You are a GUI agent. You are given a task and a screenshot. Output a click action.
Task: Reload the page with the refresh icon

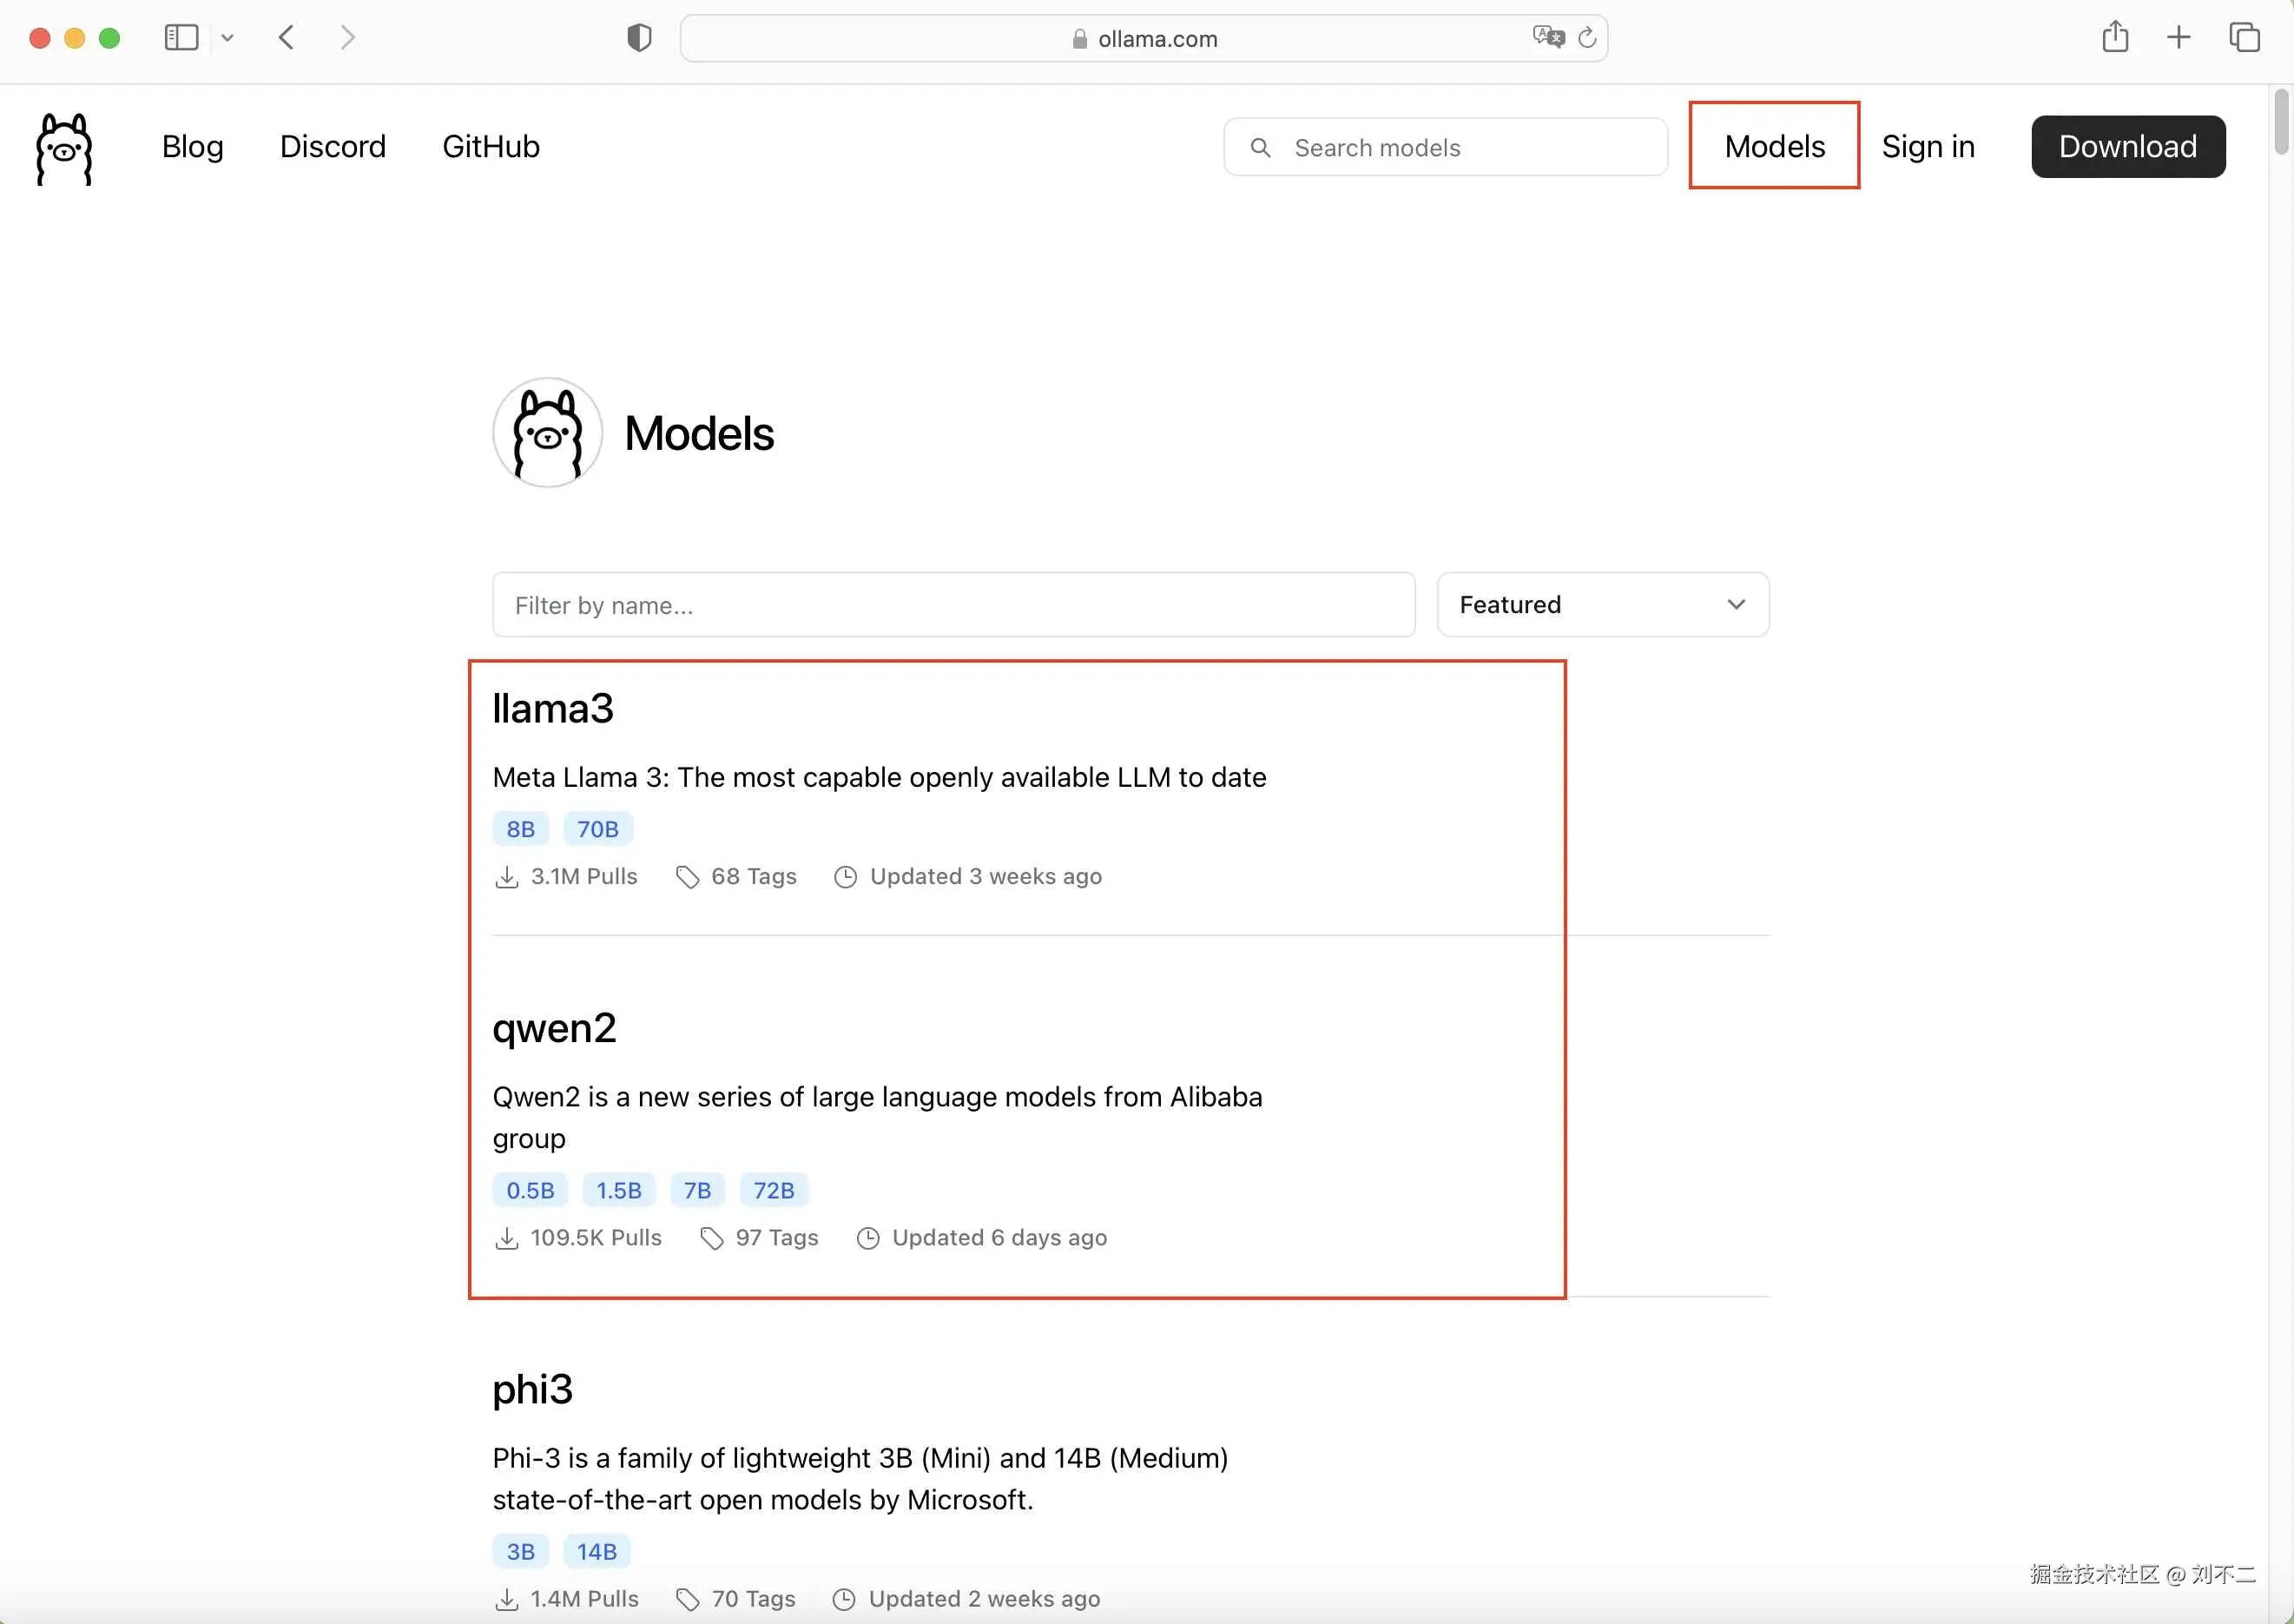point(1587,38)
